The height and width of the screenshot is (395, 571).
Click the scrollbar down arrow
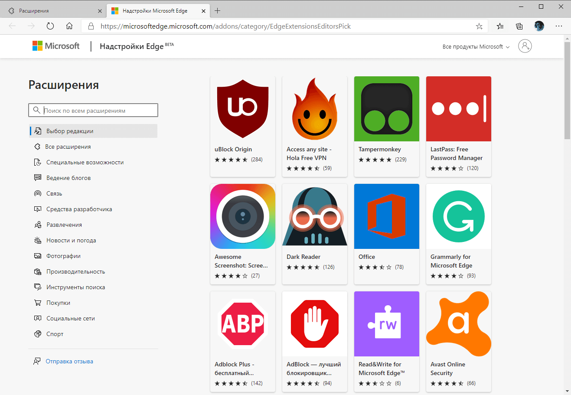567,391
